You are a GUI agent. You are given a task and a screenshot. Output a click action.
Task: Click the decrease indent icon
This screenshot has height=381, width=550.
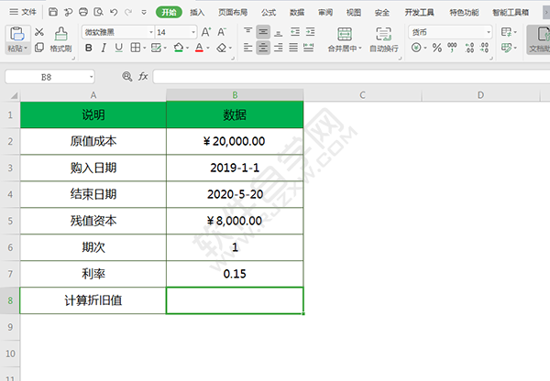(295, 32)
